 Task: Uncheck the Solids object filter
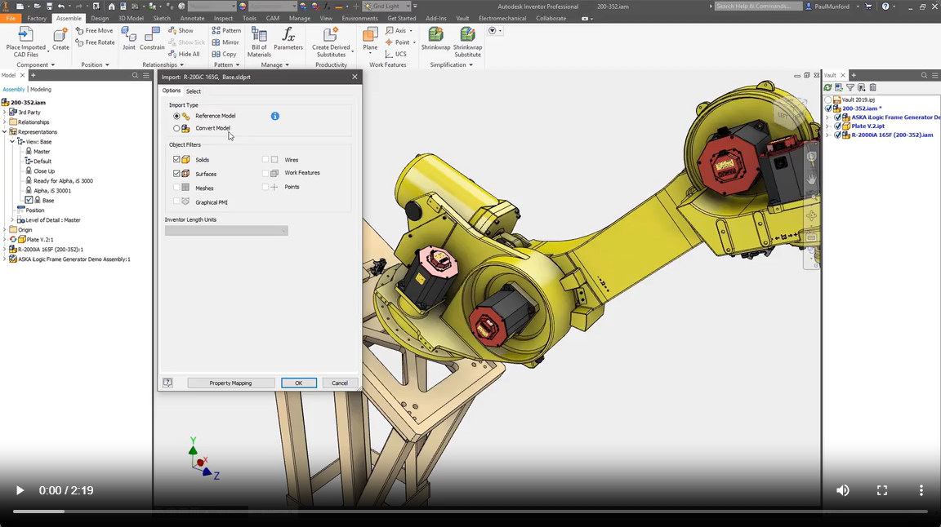click(x=176, y=160)
